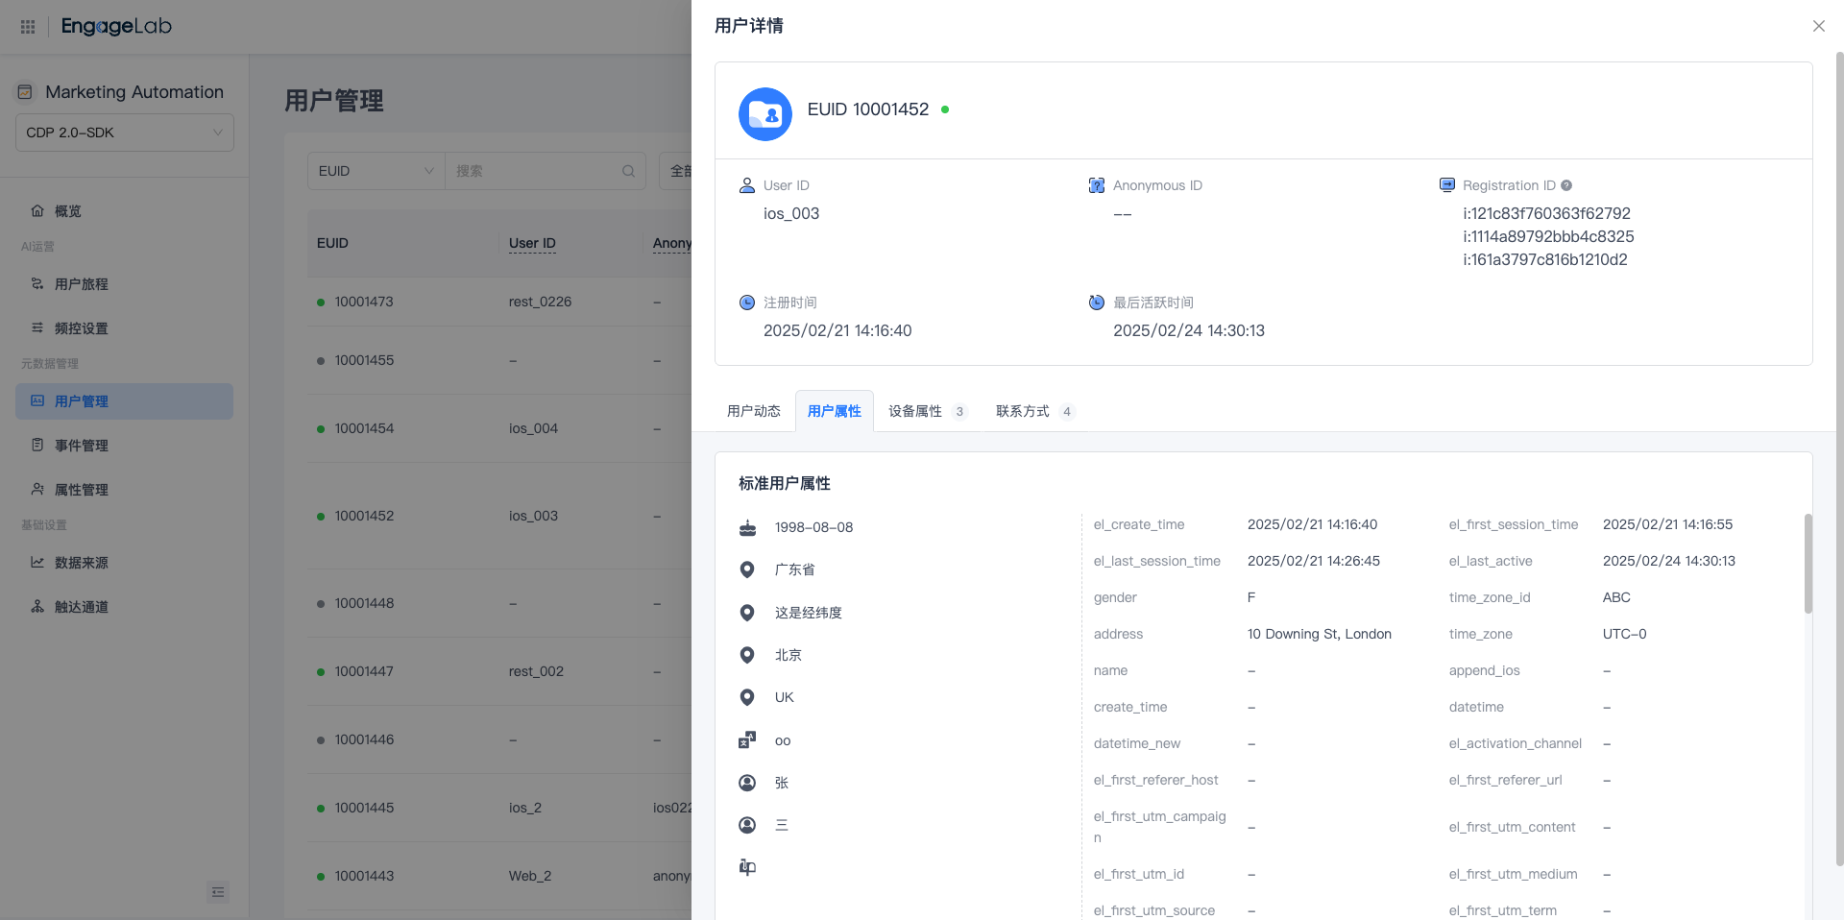Click the EngageLab logo
The width and height of the screenshot is (1844, 920).
(116, 26)
